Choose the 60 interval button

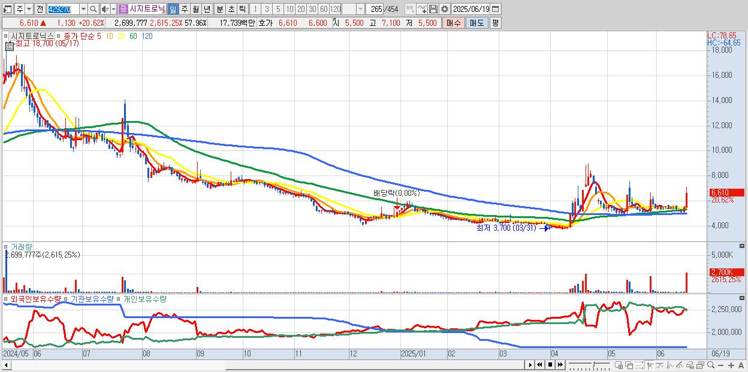tap(324, 9)
